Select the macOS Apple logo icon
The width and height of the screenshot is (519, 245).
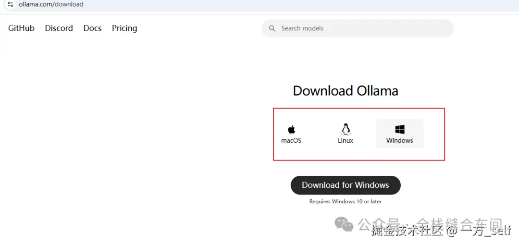coord(291,129)
